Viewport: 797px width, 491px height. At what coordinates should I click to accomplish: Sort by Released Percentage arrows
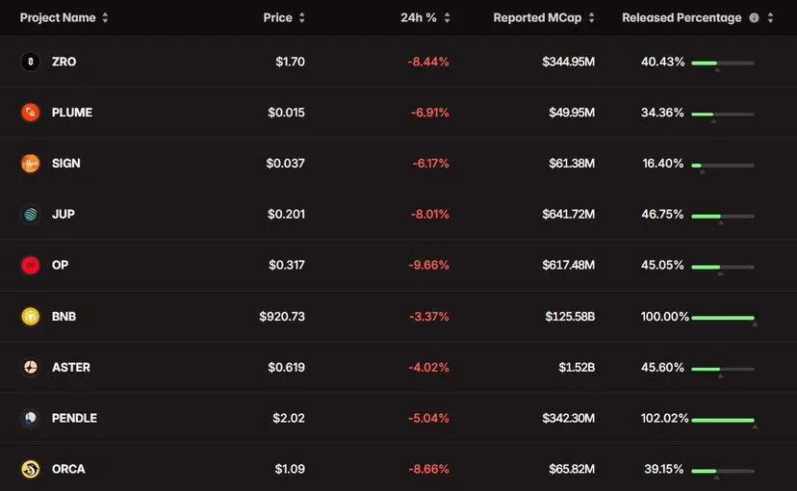[770, 18]
